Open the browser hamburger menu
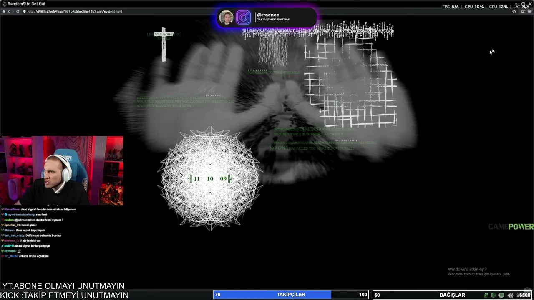 tap(530, 12)
